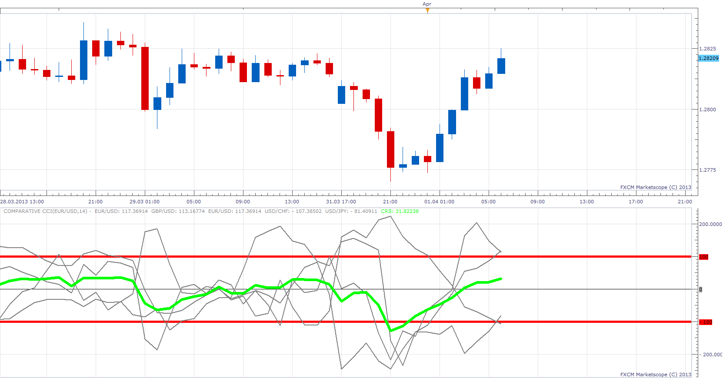Viewport: 723px width, 378px height.
Task: Click the 200.0000 indicator axis label
Action: click(710, 224)
